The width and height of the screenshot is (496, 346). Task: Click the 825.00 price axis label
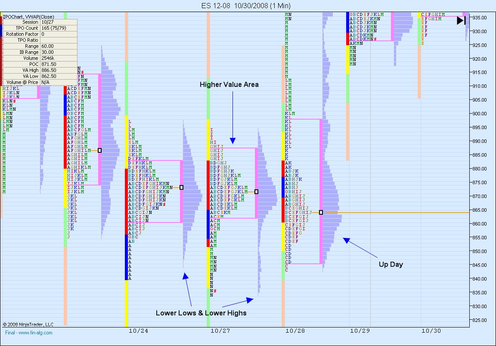(x=480, y=320)
